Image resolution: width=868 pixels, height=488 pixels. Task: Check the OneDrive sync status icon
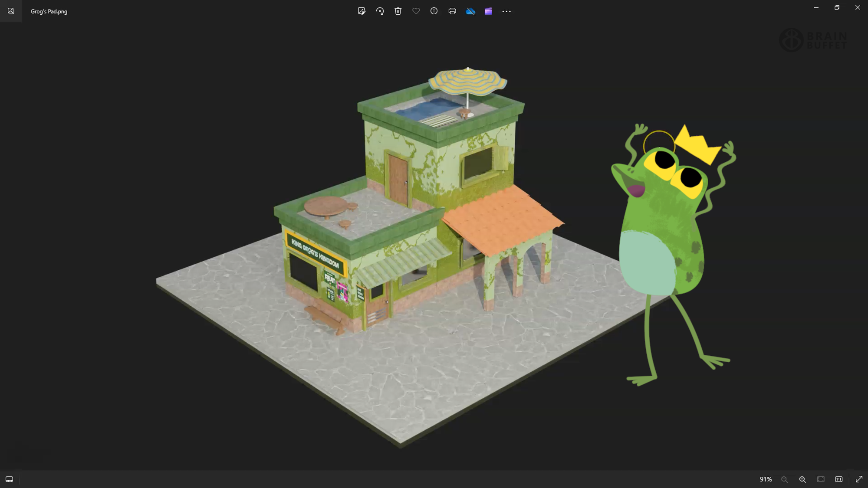[x=470, y=11]
